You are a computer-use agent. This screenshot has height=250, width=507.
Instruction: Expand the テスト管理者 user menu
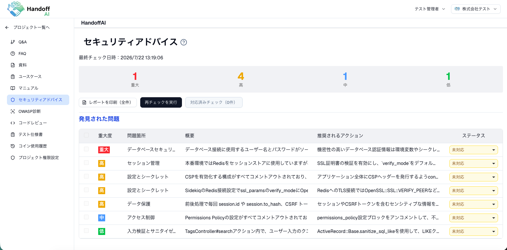coord(430,9)
